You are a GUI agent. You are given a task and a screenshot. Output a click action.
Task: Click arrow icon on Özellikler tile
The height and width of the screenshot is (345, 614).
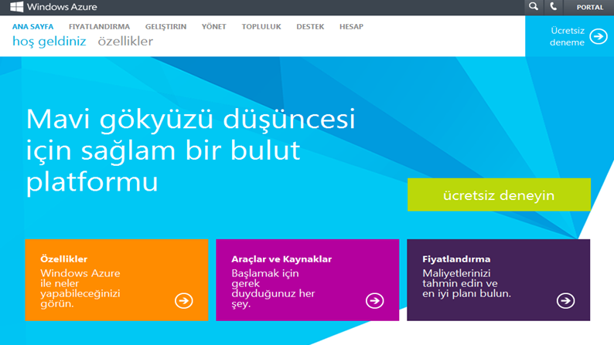[x=183, y=300]
